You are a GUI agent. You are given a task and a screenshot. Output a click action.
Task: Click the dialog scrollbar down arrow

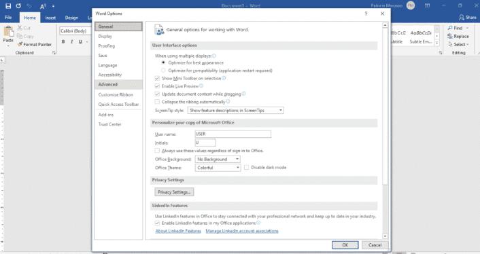[385, 236]
